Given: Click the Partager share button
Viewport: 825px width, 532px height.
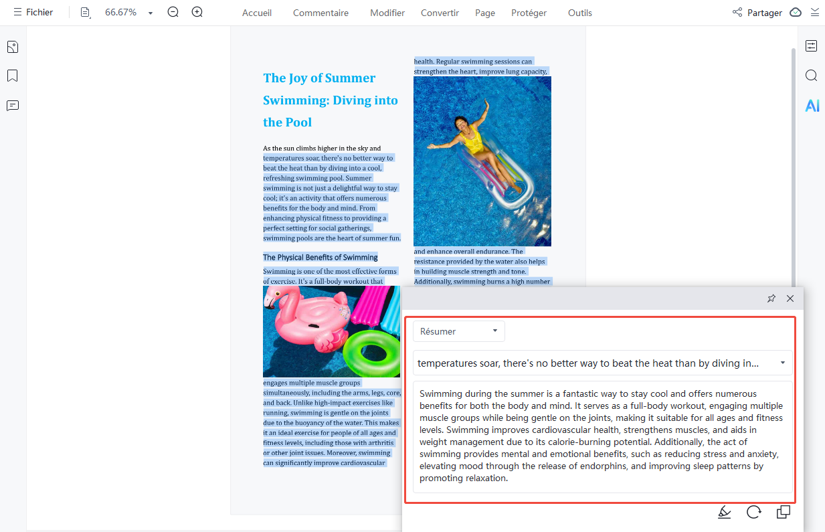Looking at the screenshot, I should click(757, 13).
